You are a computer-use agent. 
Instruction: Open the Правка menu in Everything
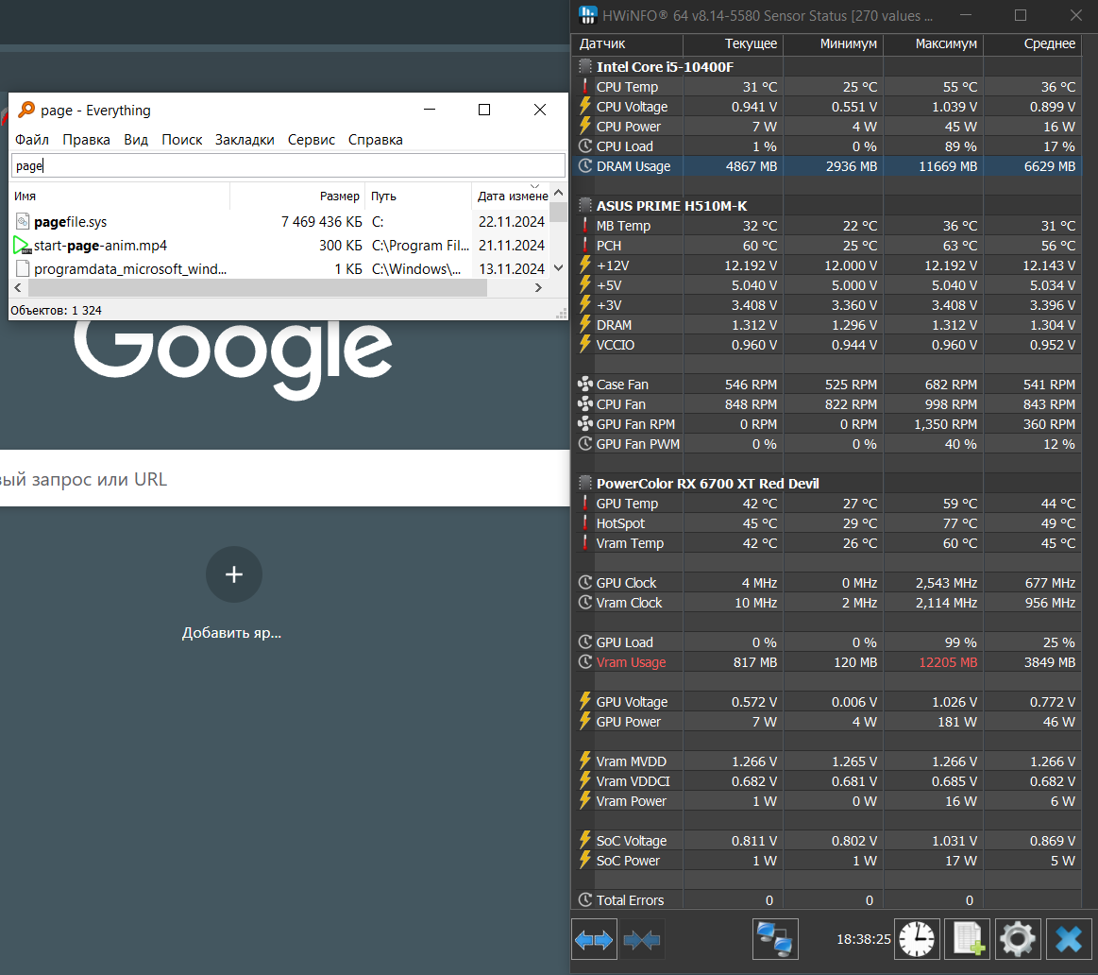(86, 140)
